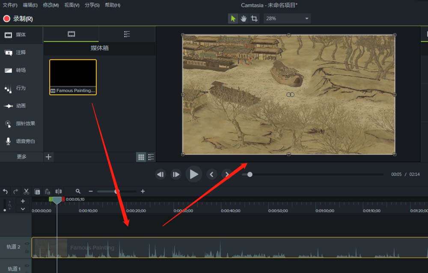Expand the track options chevron
This screenshot has width=428, height=273.
23,209
